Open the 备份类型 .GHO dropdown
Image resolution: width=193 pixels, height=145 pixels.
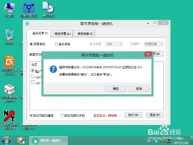pyautogui.click(x=114, y=44)
